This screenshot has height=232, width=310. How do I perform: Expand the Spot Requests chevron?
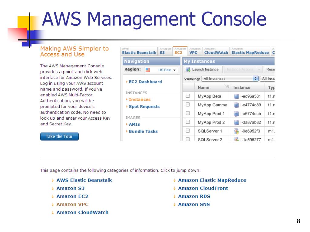(127, 107)
